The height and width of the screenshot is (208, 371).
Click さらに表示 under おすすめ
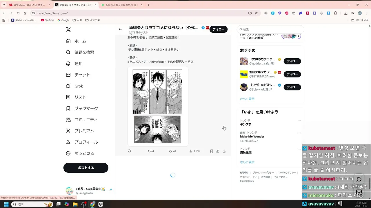(x=247, y=99)
